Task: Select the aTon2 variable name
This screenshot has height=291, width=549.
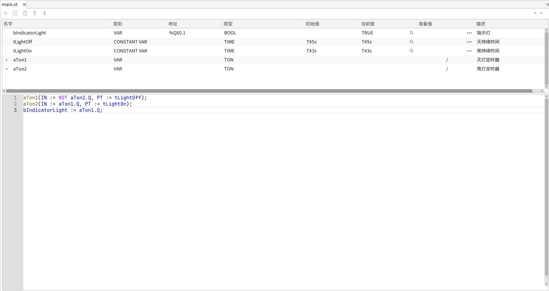Action: pos(20,69)
